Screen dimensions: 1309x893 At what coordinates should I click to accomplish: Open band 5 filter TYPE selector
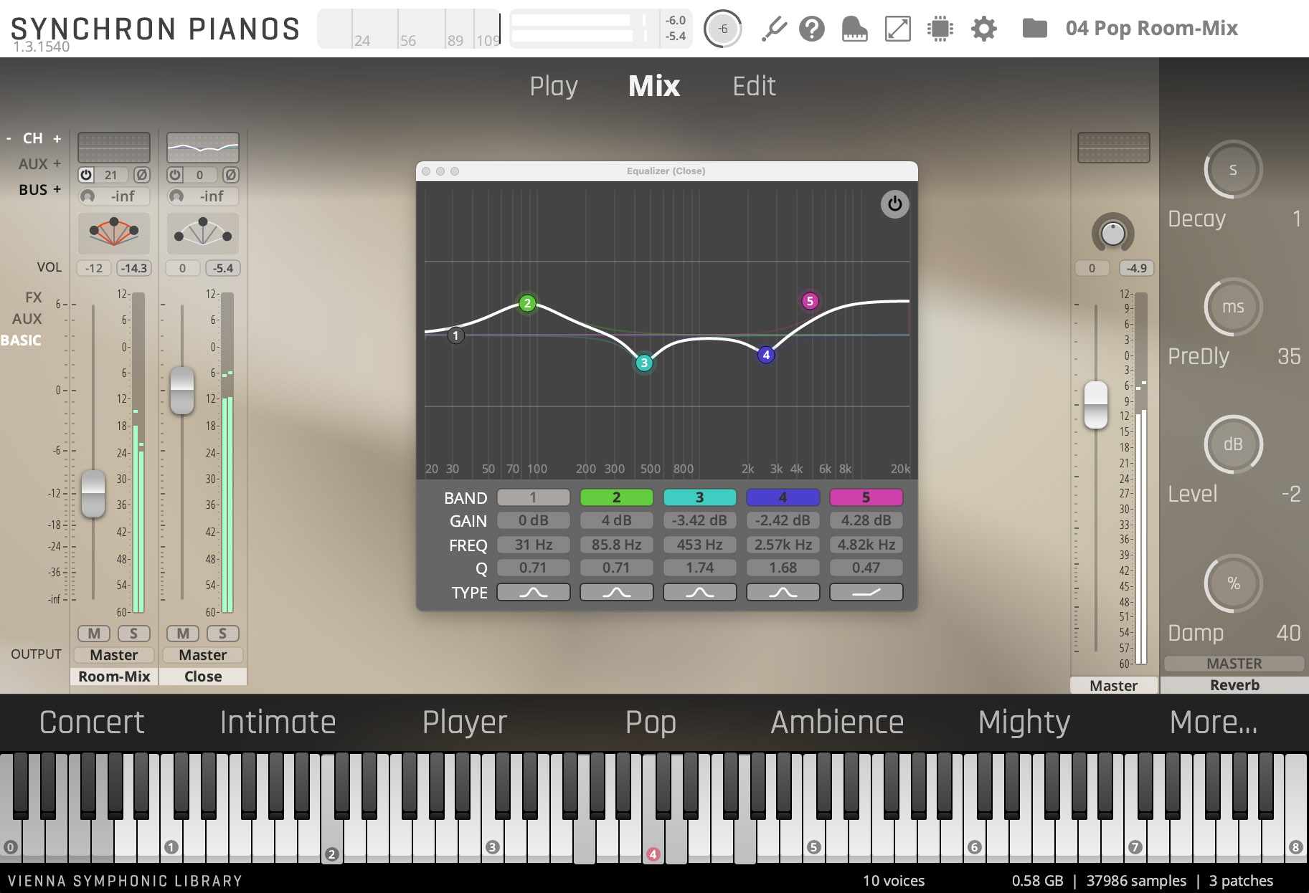point(866,592)
